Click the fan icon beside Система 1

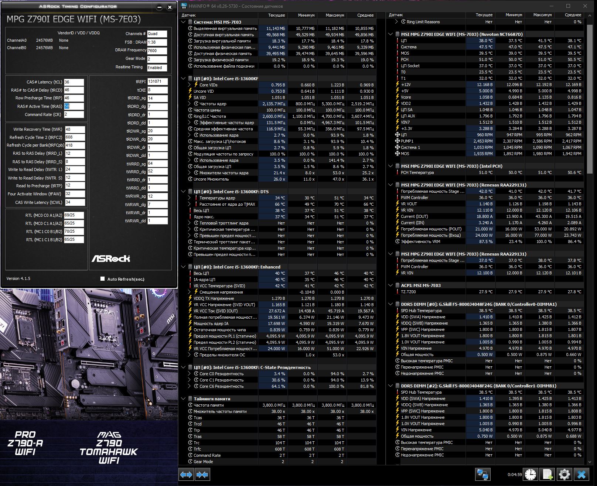tap(398, 147)
